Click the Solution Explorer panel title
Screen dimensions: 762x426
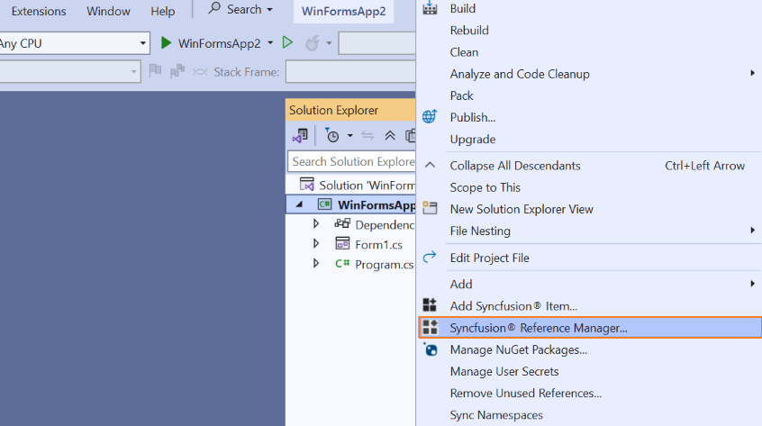click(333, 110)
